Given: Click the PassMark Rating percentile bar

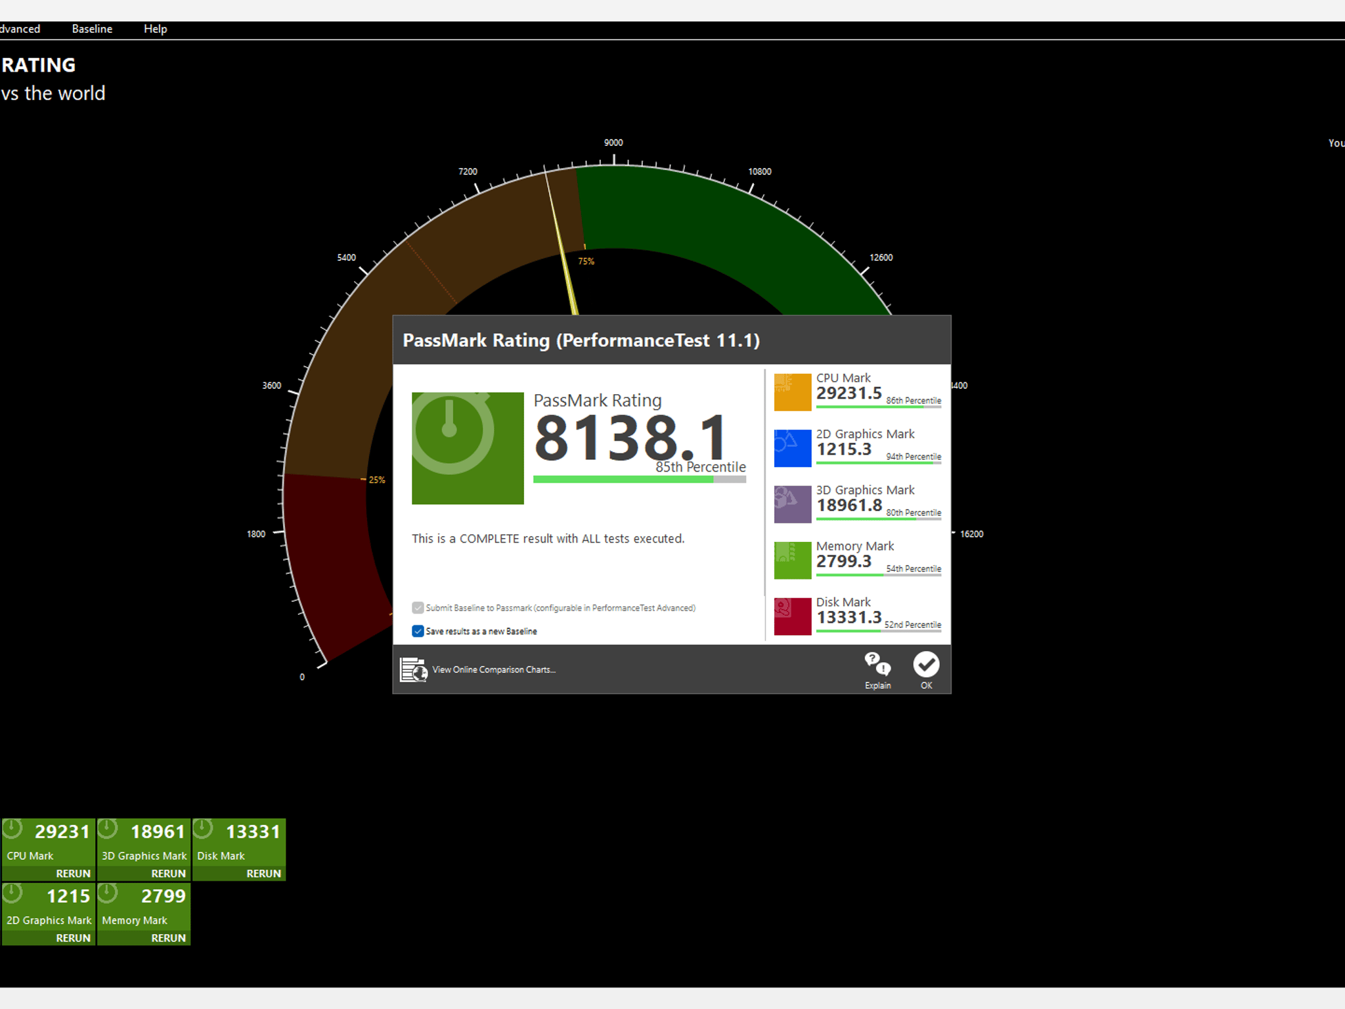Looking at the screenshot, I should 640,480.
